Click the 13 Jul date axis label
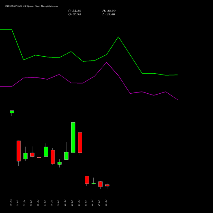213x213 pixels. click(x=72, y=203)
